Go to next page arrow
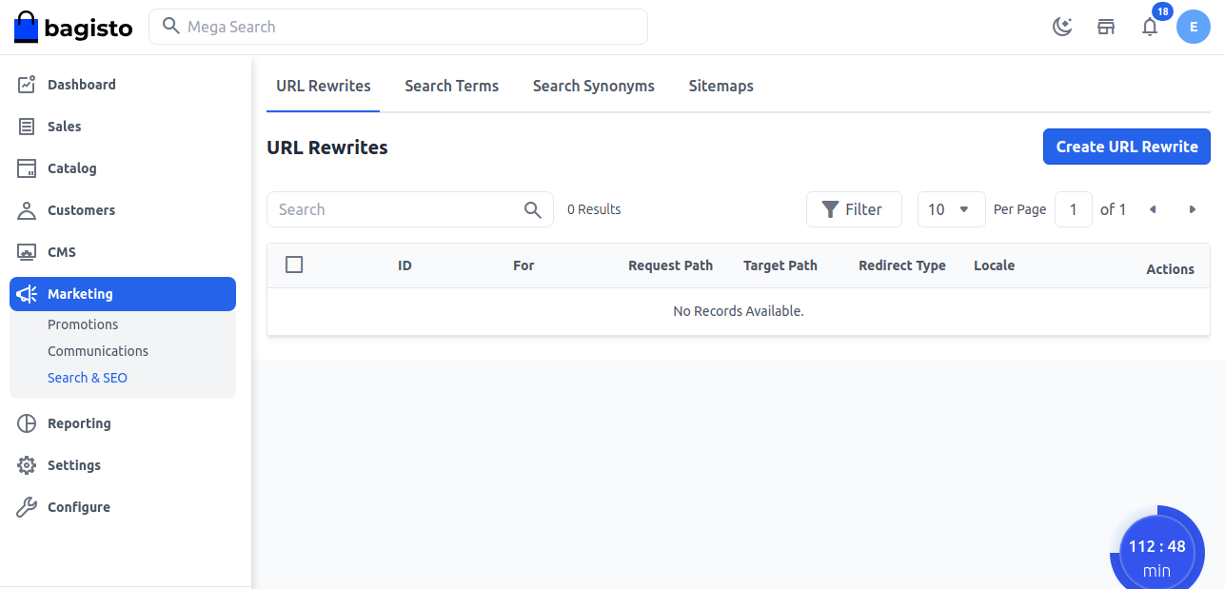Image resolution: width=1225 pixels, height=589 pixels. pos(1193,209)
